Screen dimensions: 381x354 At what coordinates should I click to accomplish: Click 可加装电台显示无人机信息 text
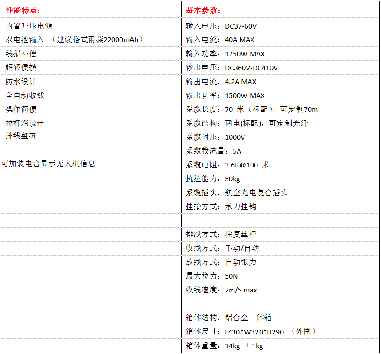48,164
